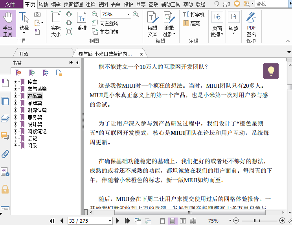Open the Layers sidebar icon
The image size is (292, 225).
(x=5, y=118)
